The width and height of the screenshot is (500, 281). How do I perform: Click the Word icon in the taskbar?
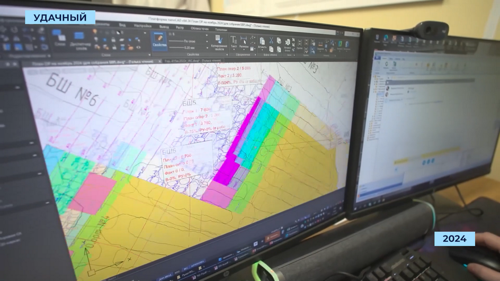click(255, 243)
